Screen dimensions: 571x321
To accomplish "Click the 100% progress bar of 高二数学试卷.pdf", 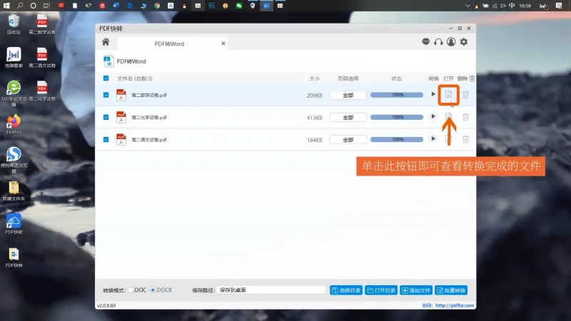I will 397,95.
